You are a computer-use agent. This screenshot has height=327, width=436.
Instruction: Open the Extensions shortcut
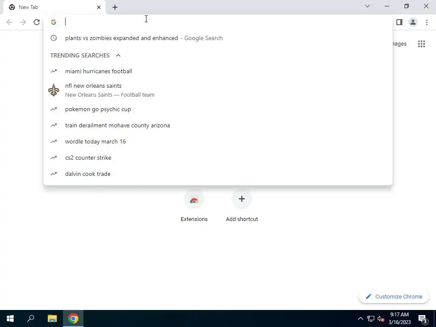pyautogui.click(x=194, y=206)
